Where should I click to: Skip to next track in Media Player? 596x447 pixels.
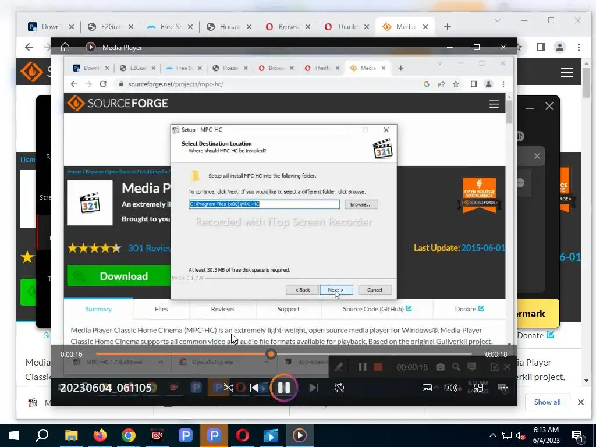pyautogui.click(x=313, y=388)
